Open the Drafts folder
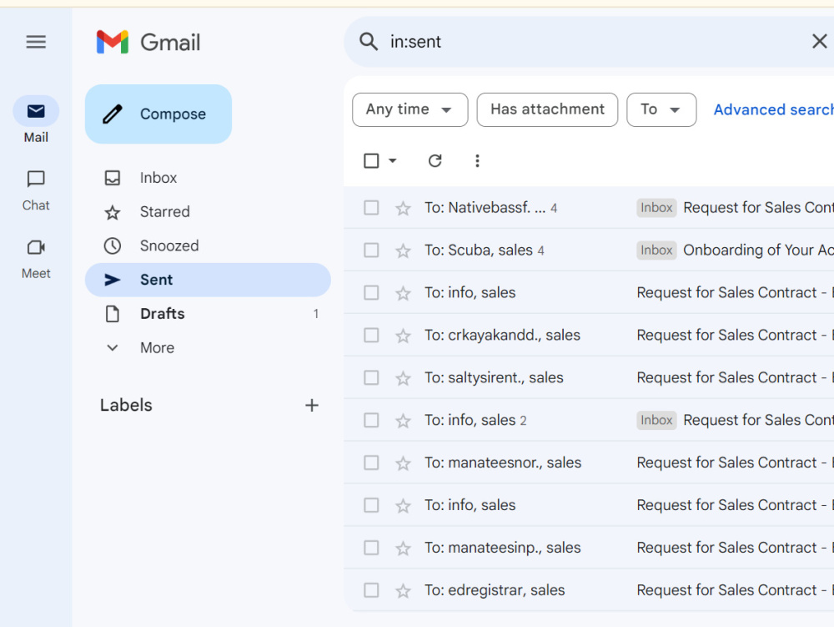The width and height of the screenshot is (834, 627). [208, 314]
